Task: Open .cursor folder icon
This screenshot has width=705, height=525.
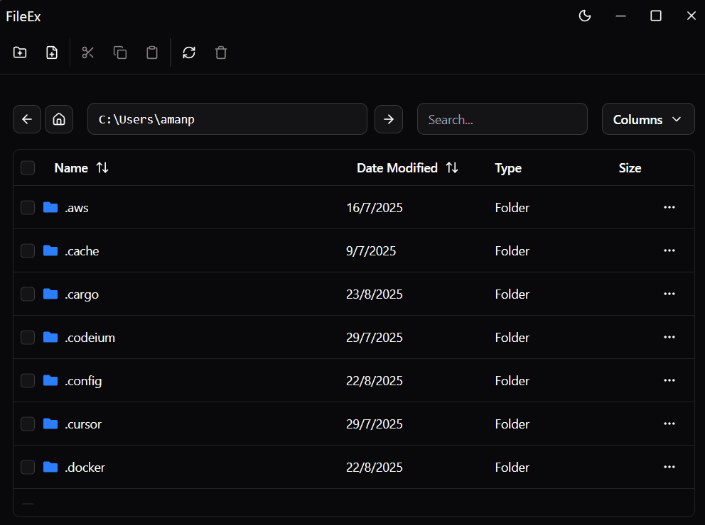Action: [x=50, y=424]
